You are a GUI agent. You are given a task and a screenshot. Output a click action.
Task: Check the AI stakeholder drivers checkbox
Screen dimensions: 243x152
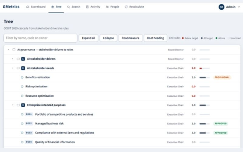pyautogui.click(x=18, y=59)
